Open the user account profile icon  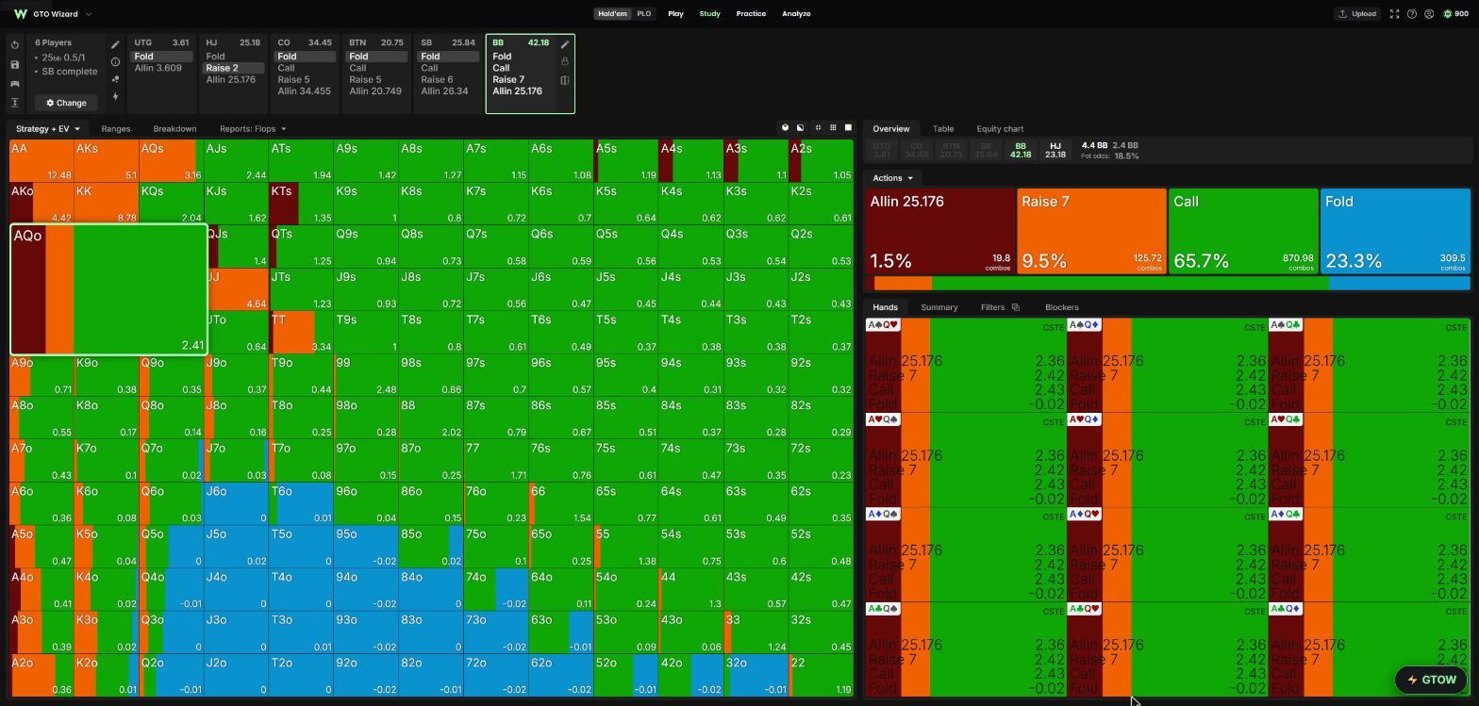click(x=1429, y=14)
